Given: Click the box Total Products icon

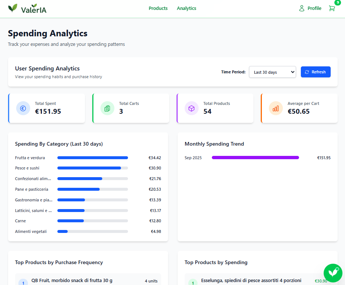Looking at the screenshot, I should tap(192, 108).
